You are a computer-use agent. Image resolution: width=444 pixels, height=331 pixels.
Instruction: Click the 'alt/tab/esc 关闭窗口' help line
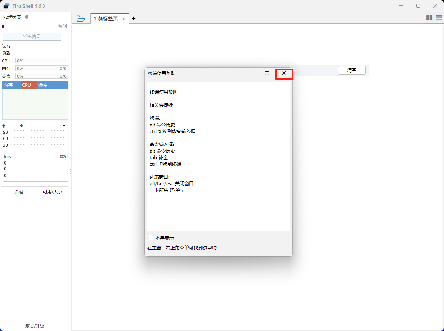click(x=172, y=184)
